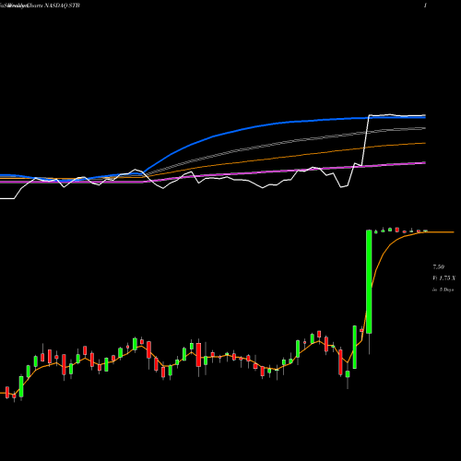Click the 'in 5 Days' label
Viewport: 461px width, 461px height.
tap(443, 290)
